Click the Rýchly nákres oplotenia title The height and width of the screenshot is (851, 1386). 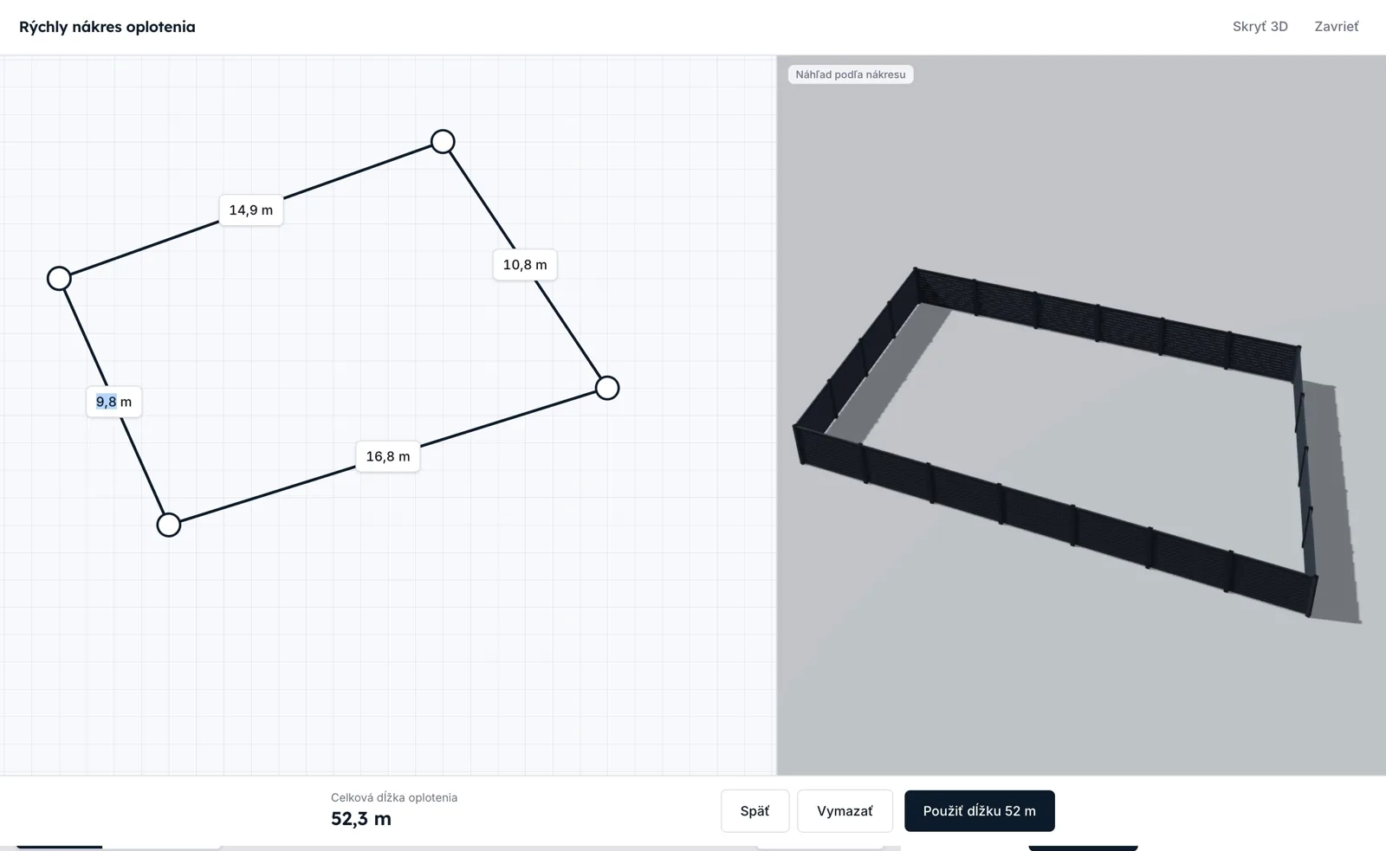[107, 27]
